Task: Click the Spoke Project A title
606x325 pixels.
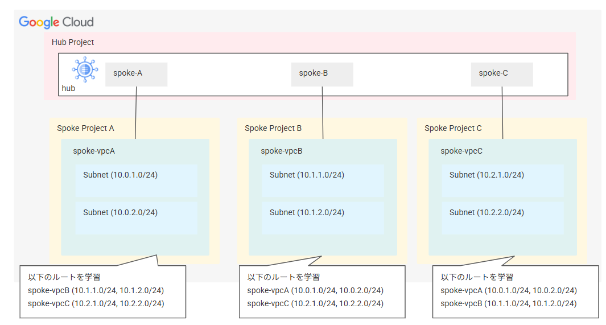Action: point(85,128)
